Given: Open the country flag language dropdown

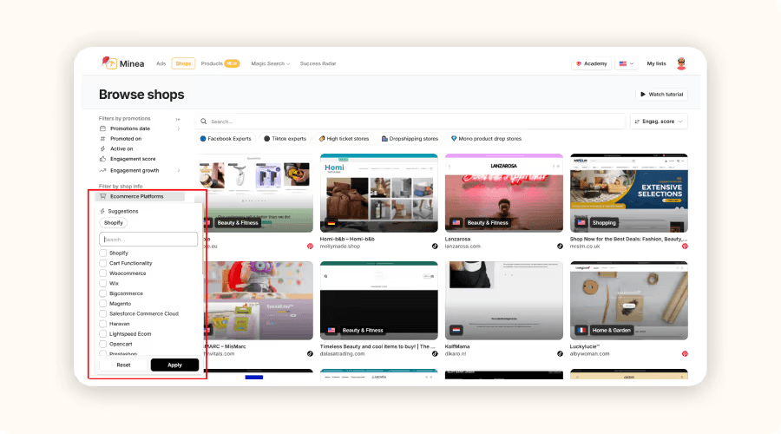Looking at the screenshot, I should click(x=626, y=63).
